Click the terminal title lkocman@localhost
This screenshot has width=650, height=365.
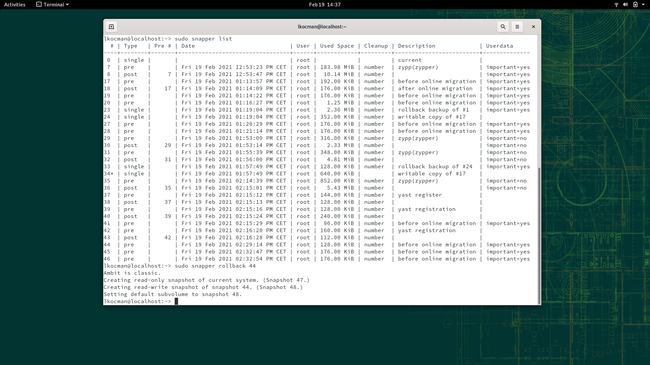coord(322,27)
